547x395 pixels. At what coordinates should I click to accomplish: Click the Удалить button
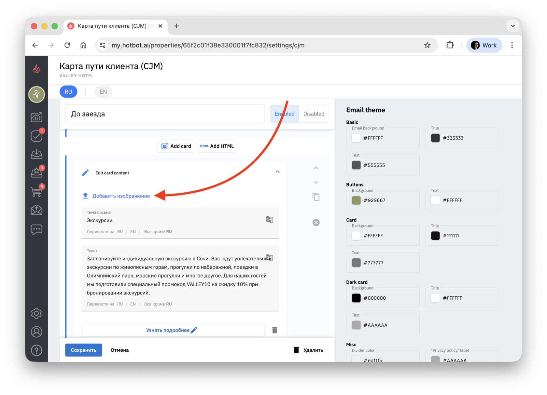click(308, 350)
